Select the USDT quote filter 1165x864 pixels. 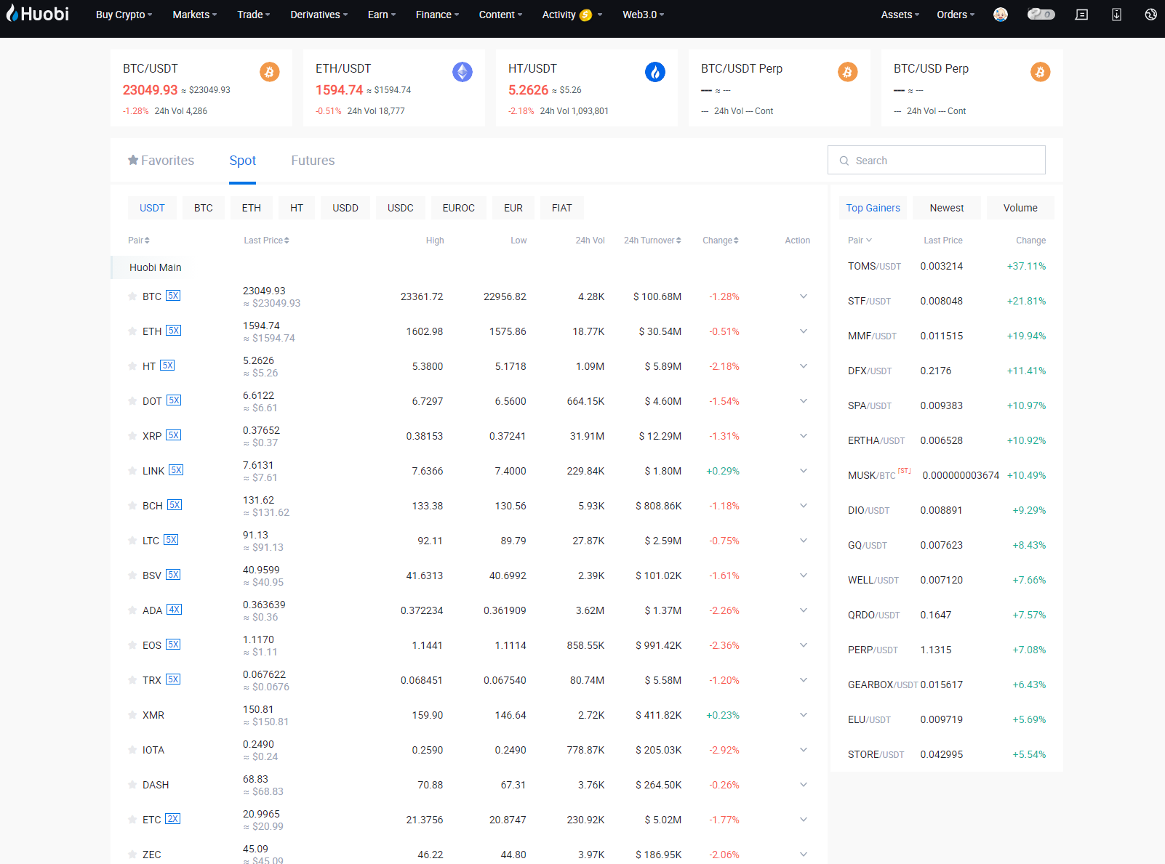pos(152,208)
